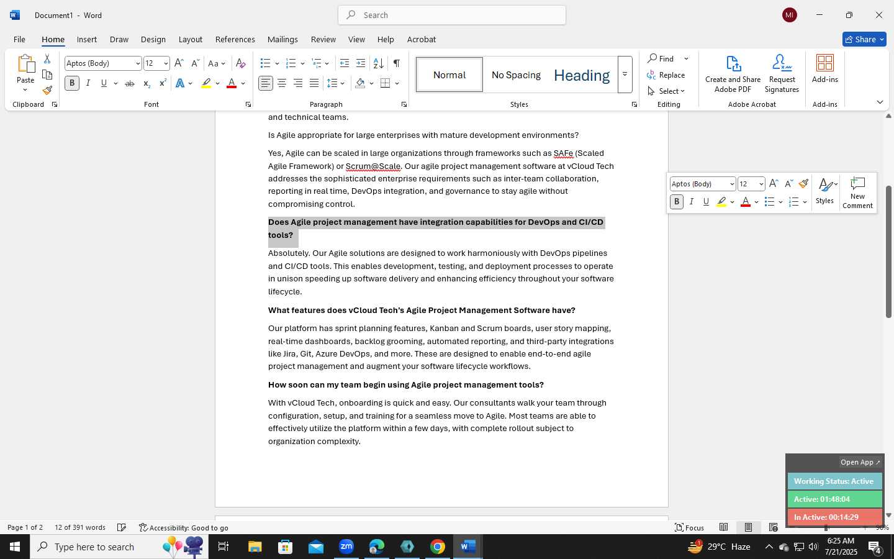Open the Review tab
Viewport: 894px width, 559px height.
click(323, 39)
